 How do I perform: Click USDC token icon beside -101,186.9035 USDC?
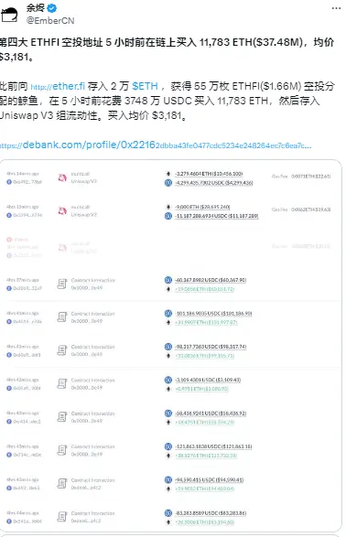[168, 314]
